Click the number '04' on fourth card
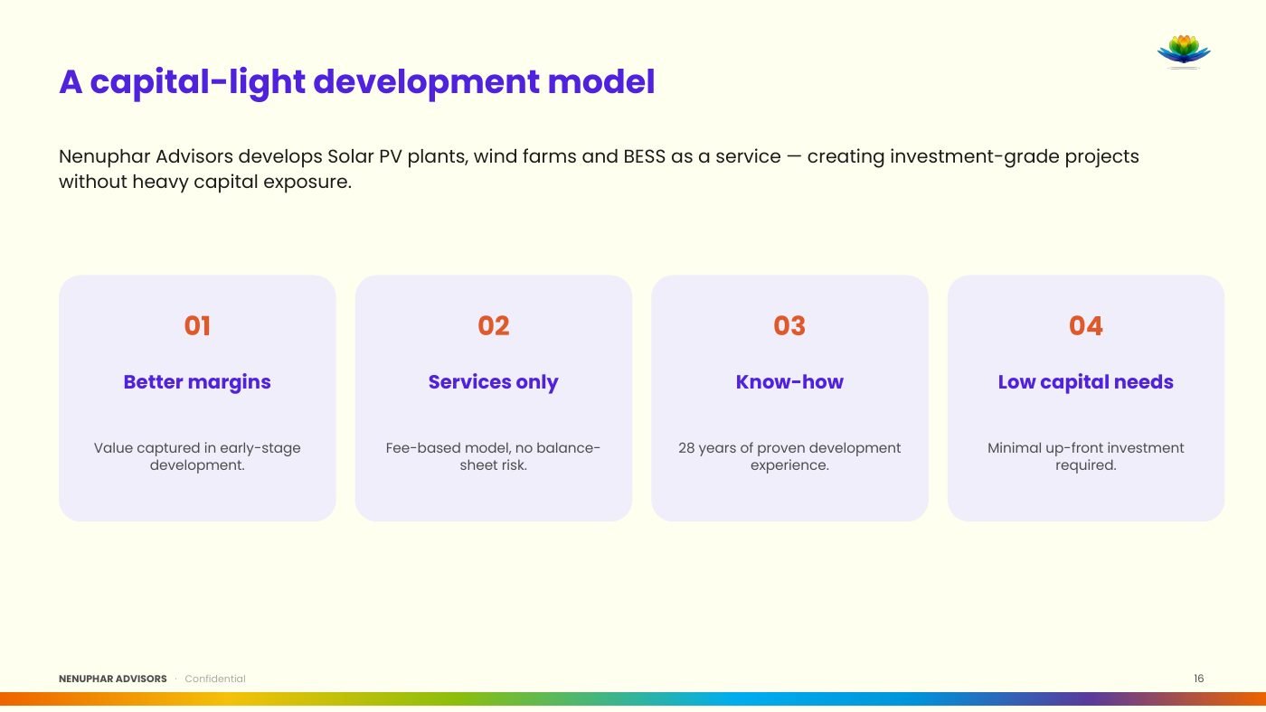The image size is (1266, 712). (x=1086, y=325)
